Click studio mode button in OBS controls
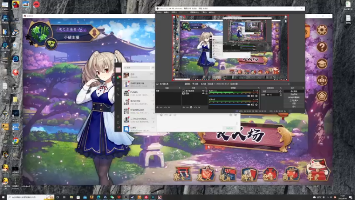This screenshot has height=200, width=355. coord(294,100)
